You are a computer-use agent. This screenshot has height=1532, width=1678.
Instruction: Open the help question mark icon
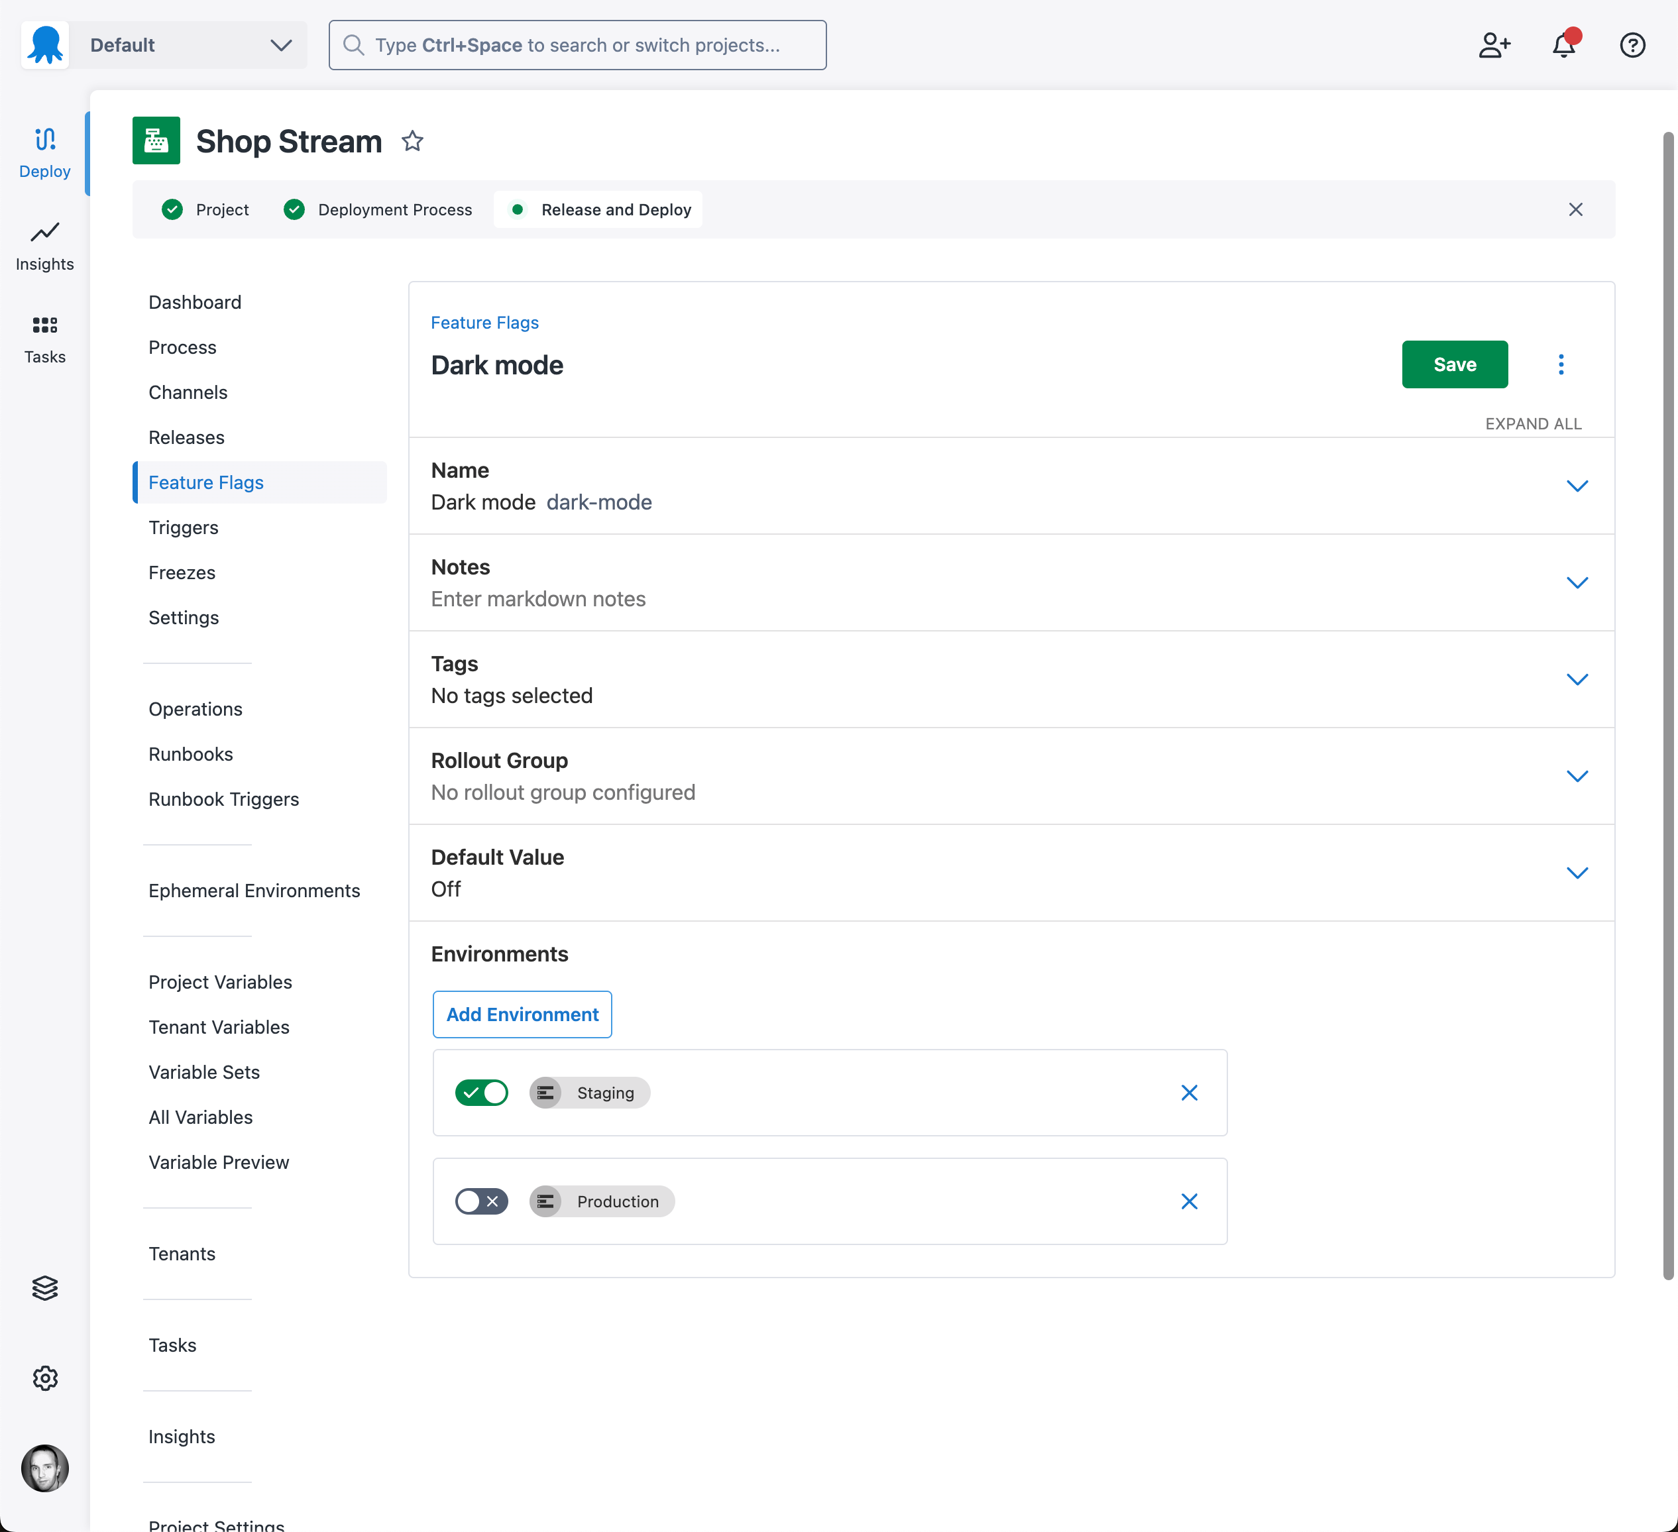click(1633, 45)
